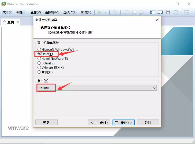Image resolution: width=195 pixels, height=144 pixels.
Task: Click the 取消 cancel button
Action: tap(148, 122)
